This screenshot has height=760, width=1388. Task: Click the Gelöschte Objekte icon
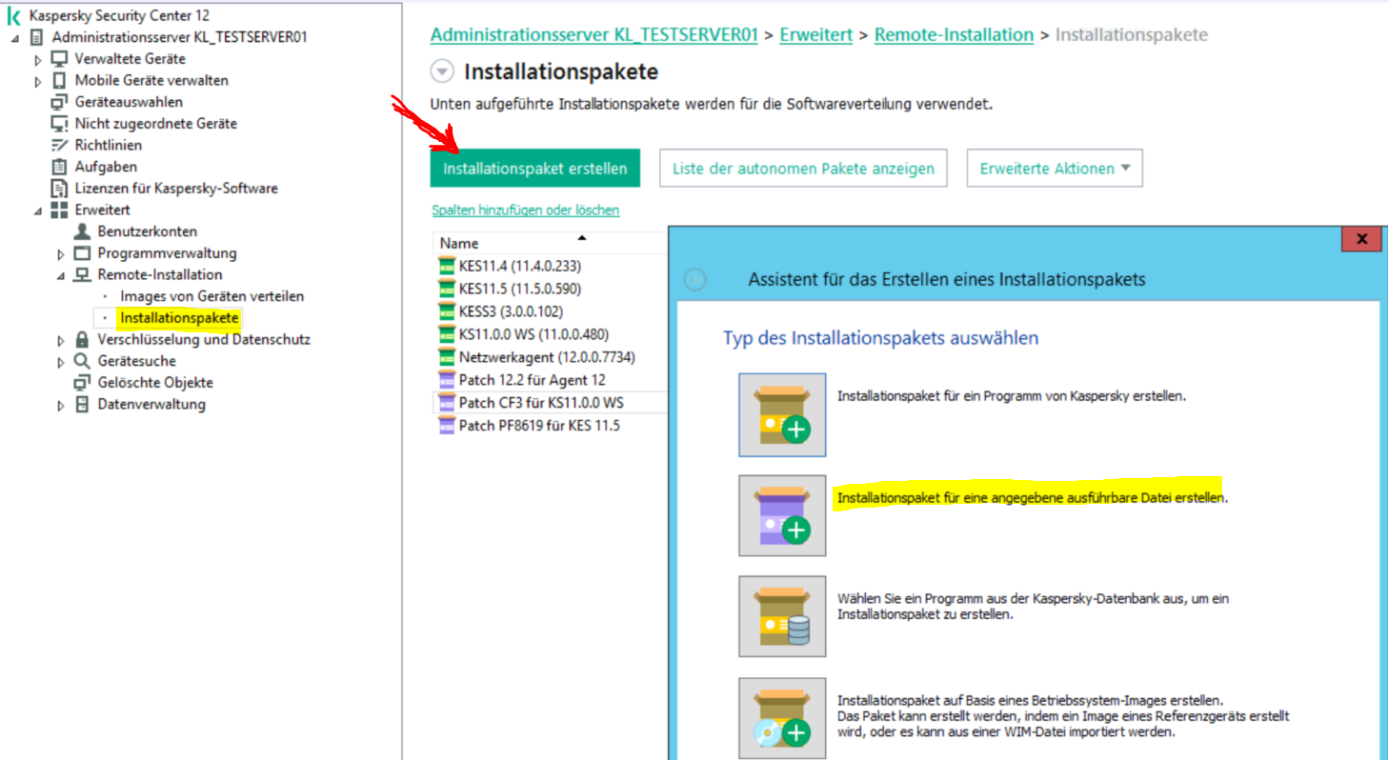tap(82, 383)
